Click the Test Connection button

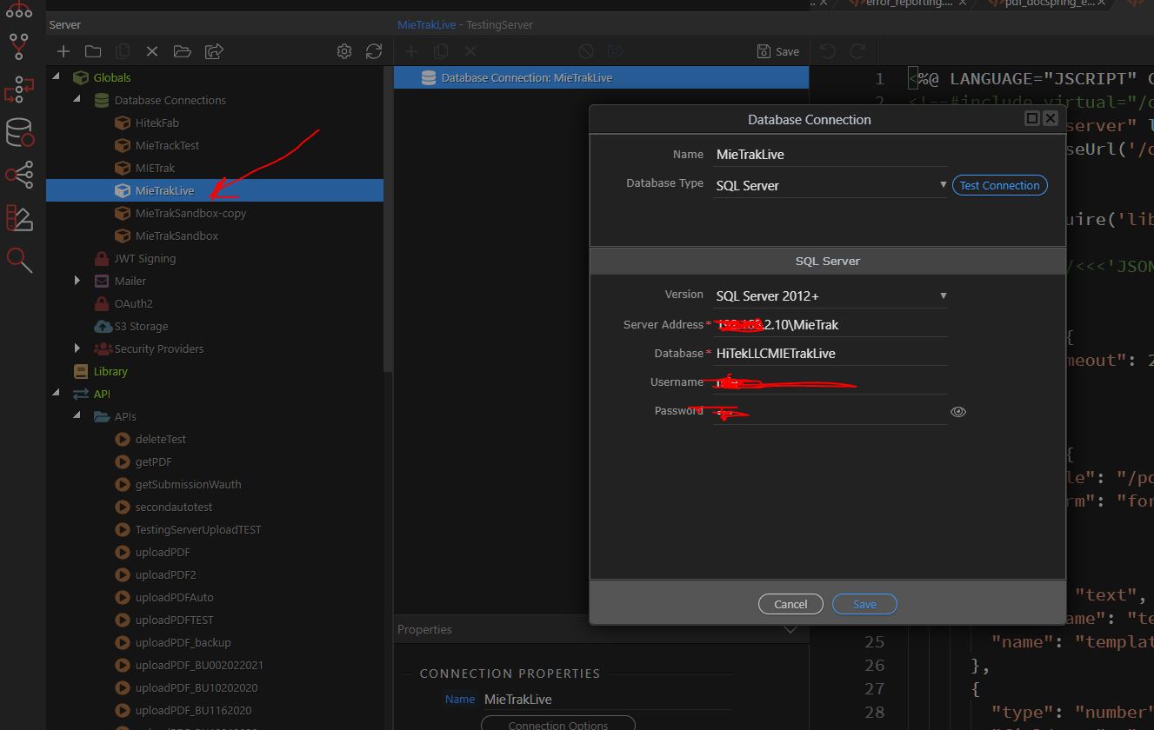(1000, 185)
